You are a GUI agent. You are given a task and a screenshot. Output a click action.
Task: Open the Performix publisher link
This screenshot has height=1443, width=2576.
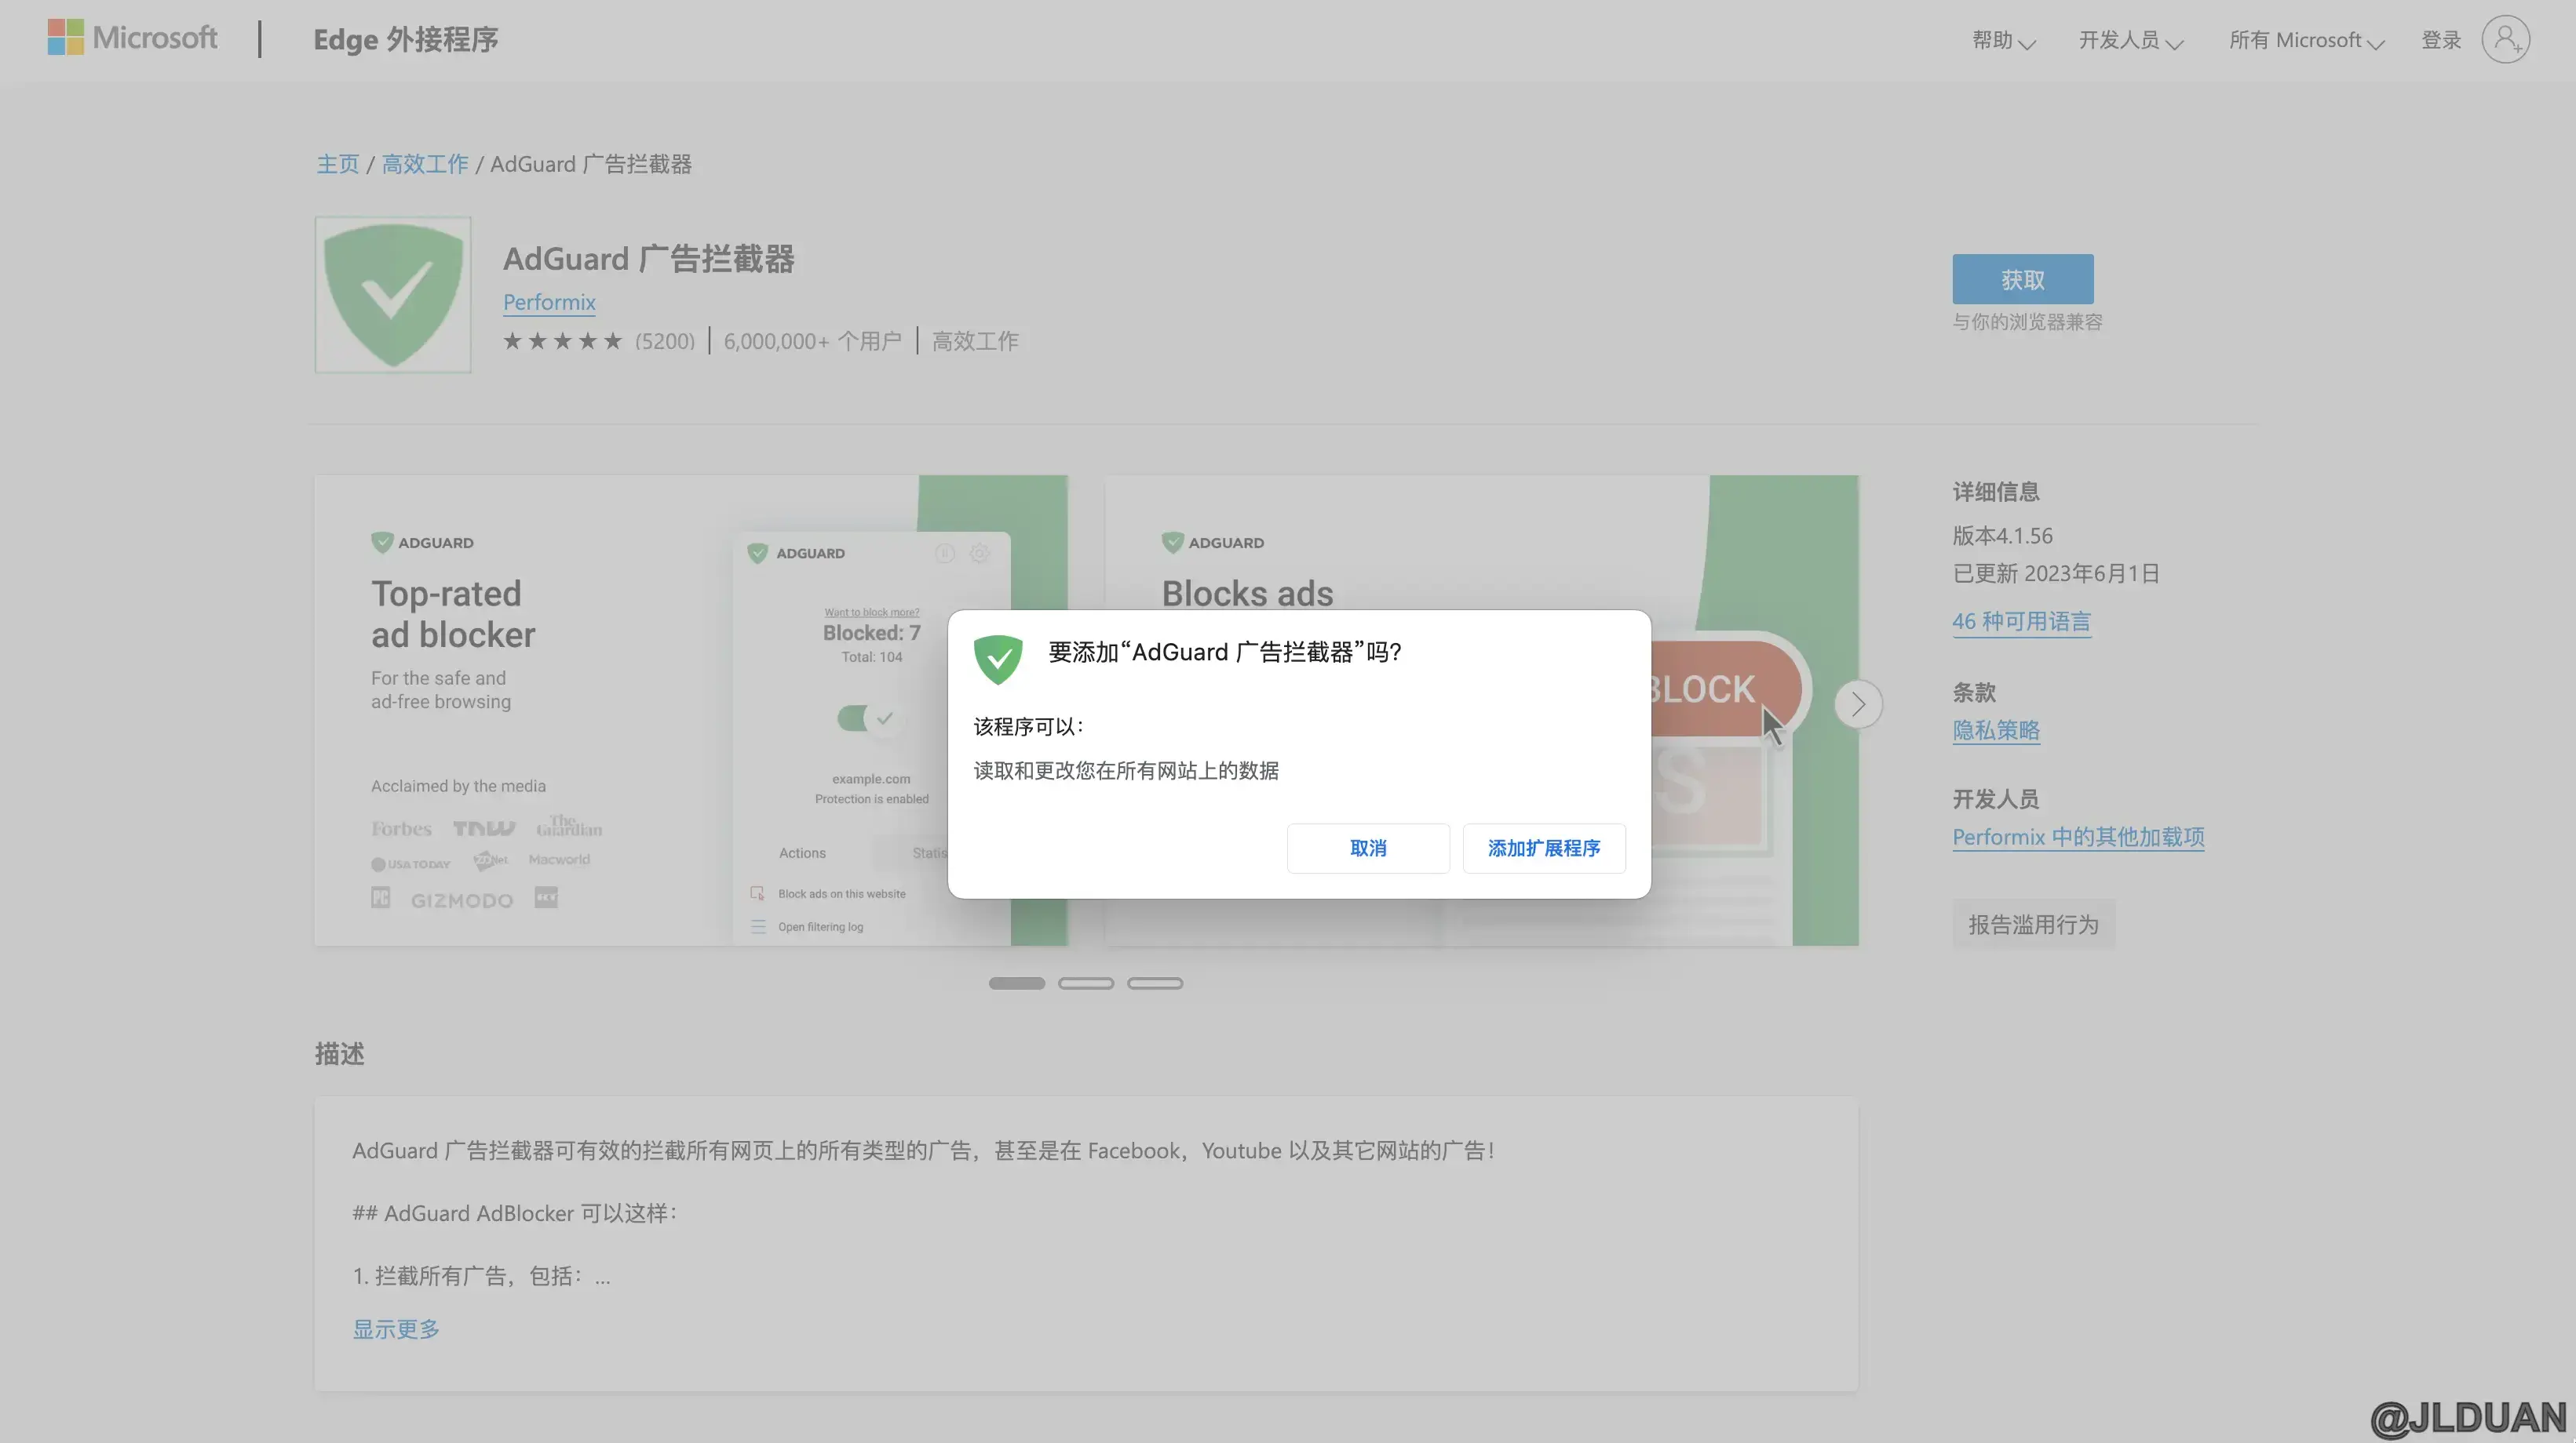[x=549, y=302]
